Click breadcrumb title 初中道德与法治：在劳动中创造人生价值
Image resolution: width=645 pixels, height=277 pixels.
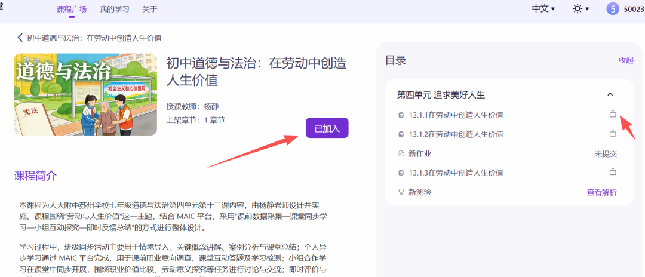pyautogui.click(x=94, y=38)
